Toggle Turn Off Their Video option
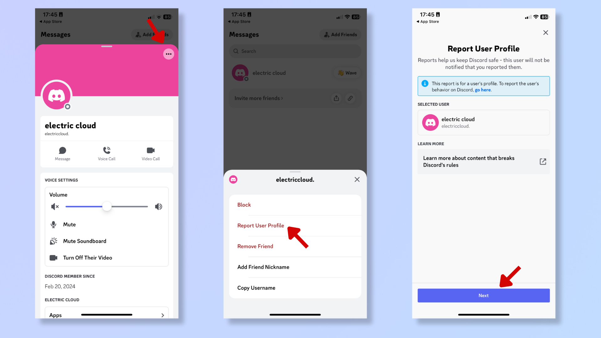Viewport: 601px width, 338px height. pyautogui.click(x=106, y=258)
